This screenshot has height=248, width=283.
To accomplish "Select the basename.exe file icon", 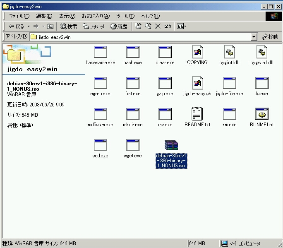I will pos(101,52).
